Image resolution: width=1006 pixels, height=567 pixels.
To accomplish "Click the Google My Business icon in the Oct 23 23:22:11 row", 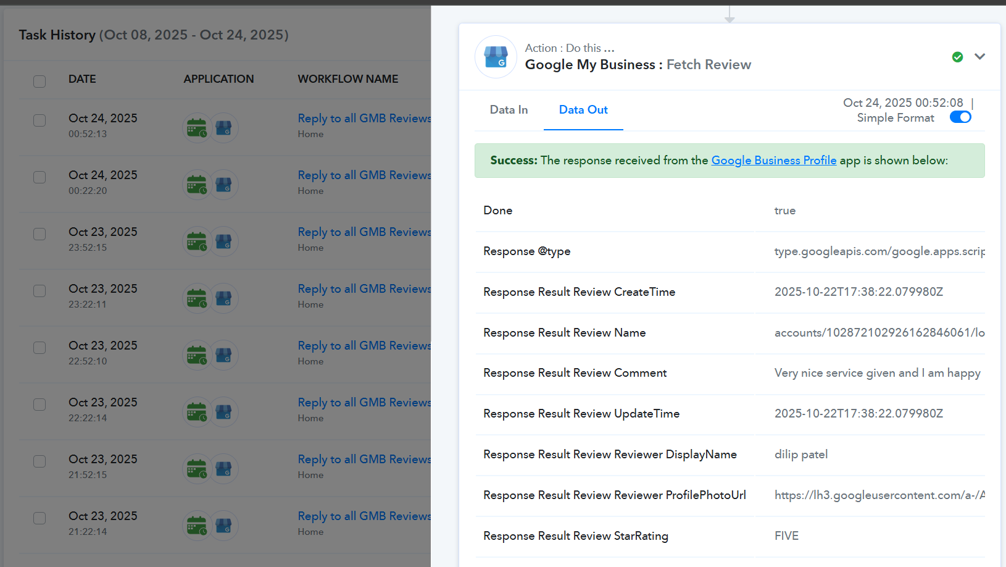I will 223,298.
